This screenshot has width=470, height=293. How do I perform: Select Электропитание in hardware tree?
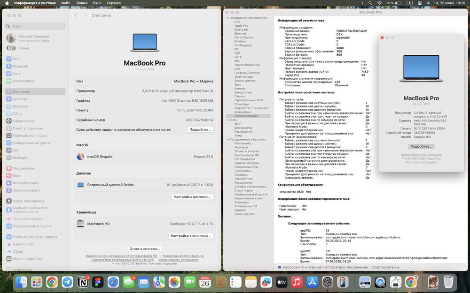coord(248,116)
